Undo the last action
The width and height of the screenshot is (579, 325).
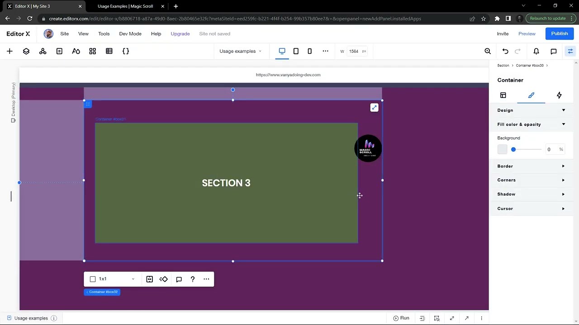(x=505, y=51)
